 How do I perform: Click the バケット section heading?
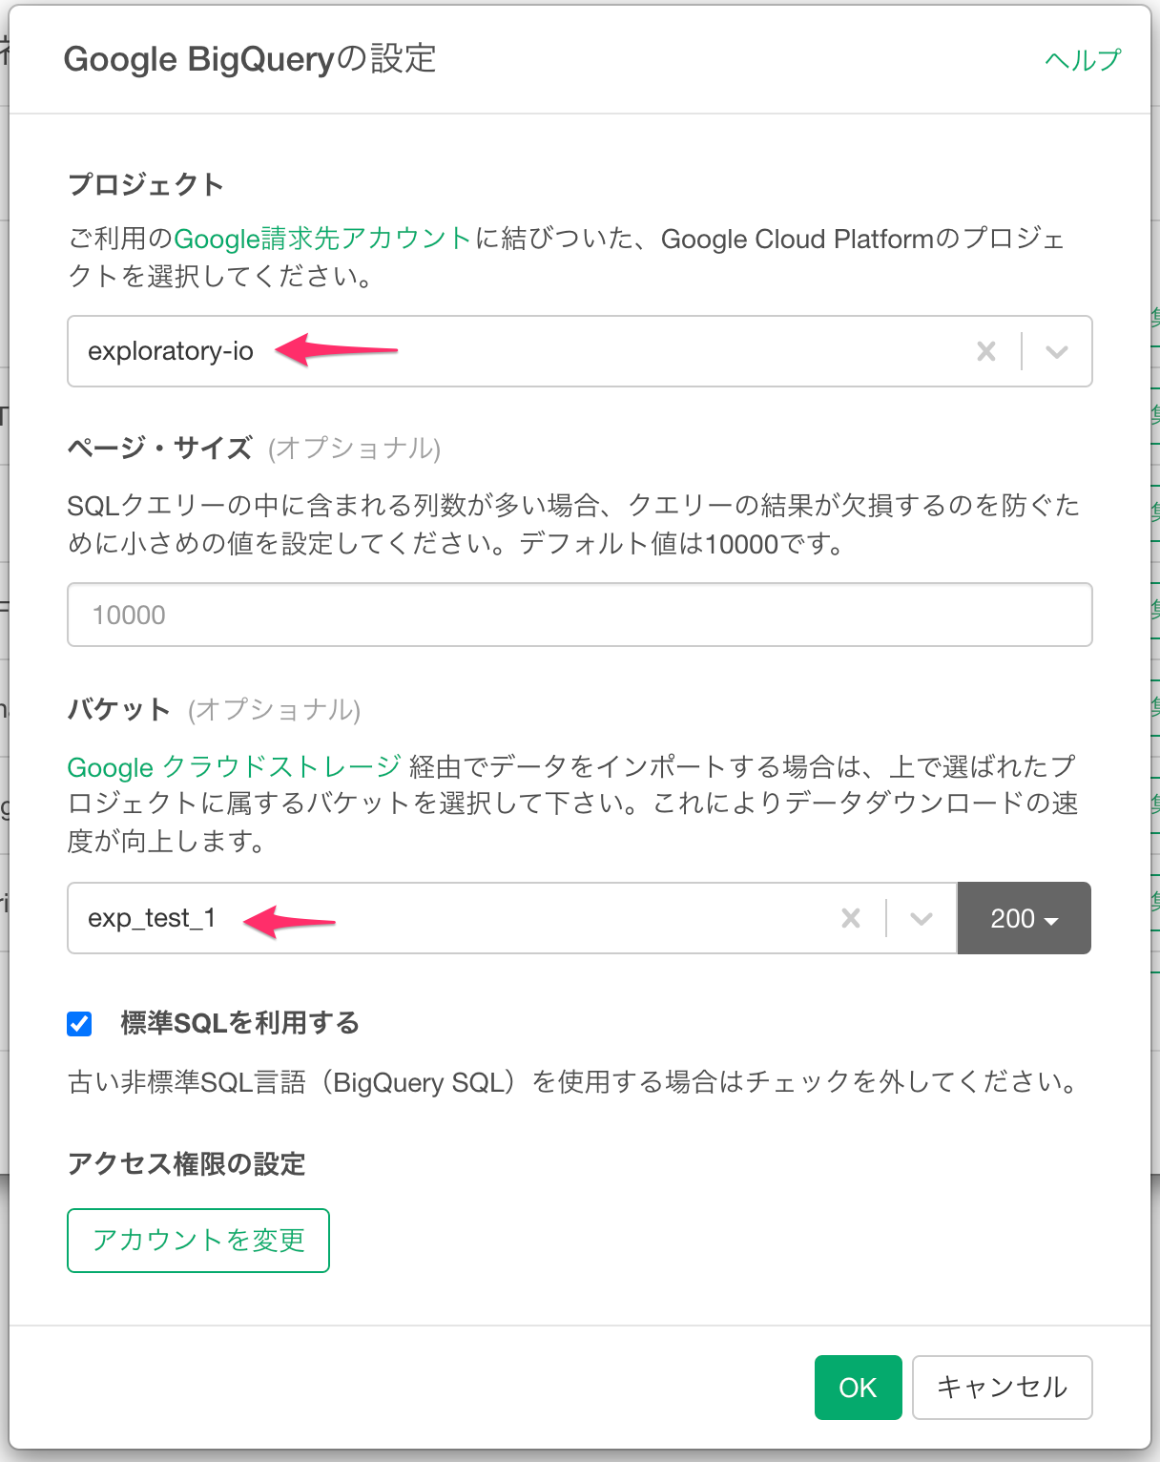tap(119, 710)
